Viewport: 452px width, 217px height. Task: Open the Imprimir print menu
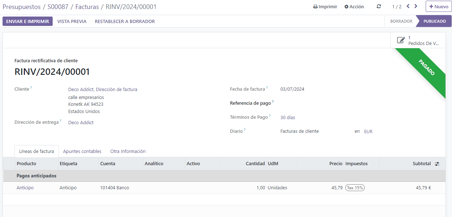coord(325,7)
